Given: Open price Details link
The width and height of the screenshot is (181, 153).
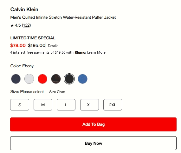Looking at the screenshot, I should [53, 46].
